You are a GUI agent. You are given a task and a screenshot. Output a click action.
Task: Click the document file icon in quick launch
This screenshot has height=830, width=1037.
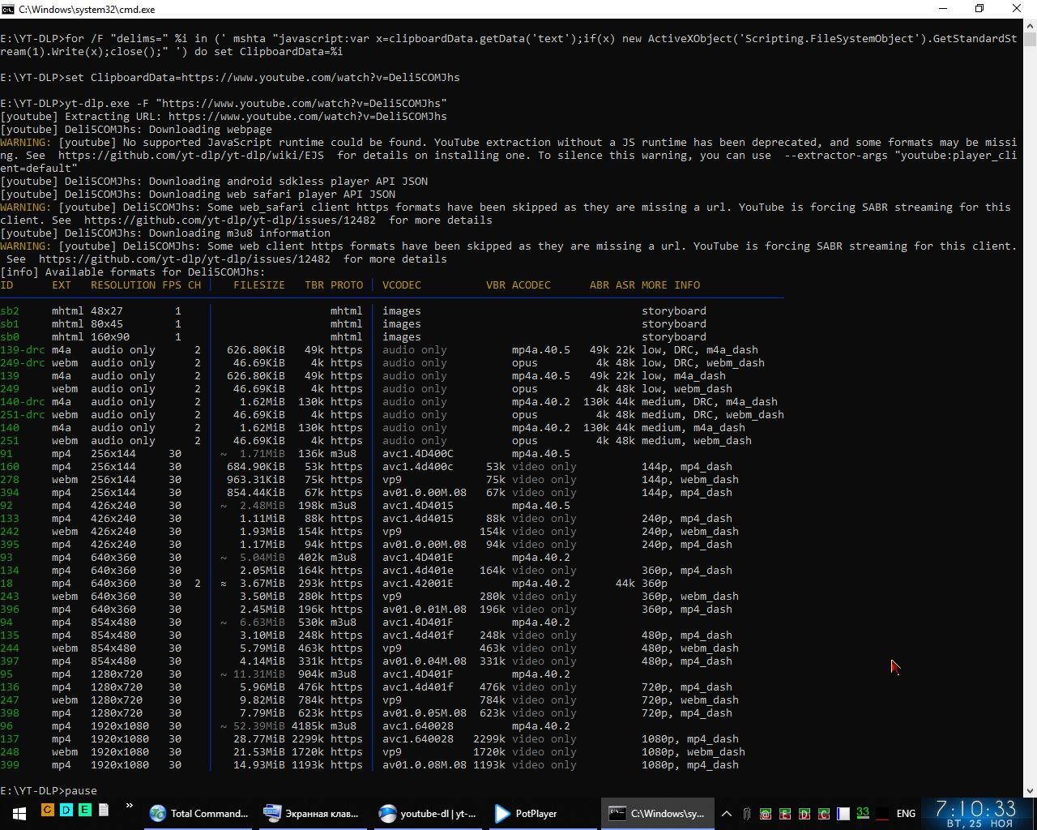click(x=104, y=810)
